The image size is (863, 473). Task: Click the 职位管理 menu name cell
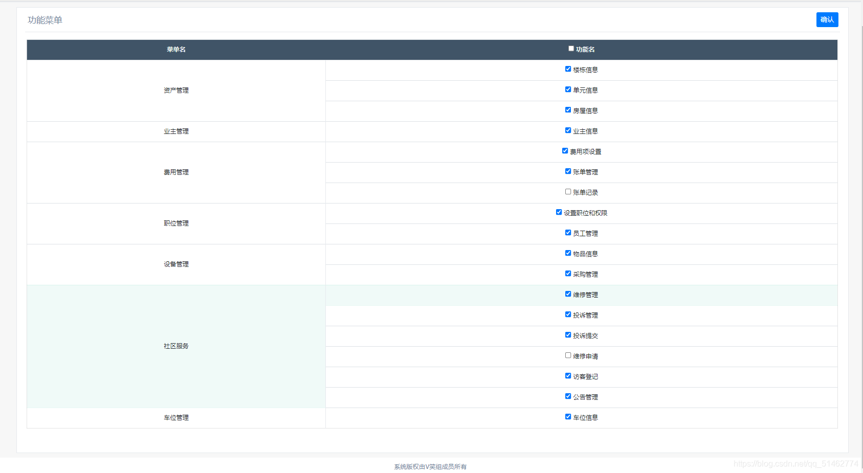[176, 223]
